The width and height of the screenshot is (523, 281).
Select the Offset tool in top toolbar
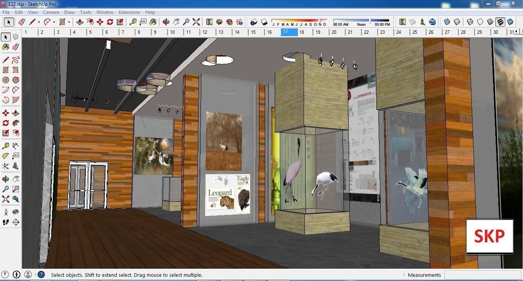[90, 22]
